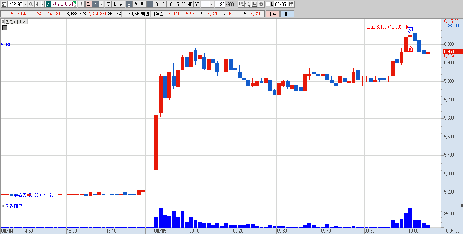Click the add line indicator icon
Screen dimensions: 463x234
click(248, 4)
